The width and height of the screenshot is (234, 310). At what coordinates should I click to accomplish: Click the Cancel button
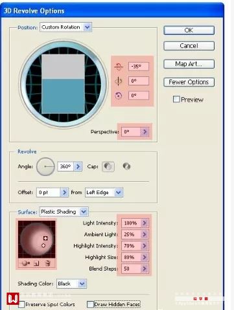point(189,46)
